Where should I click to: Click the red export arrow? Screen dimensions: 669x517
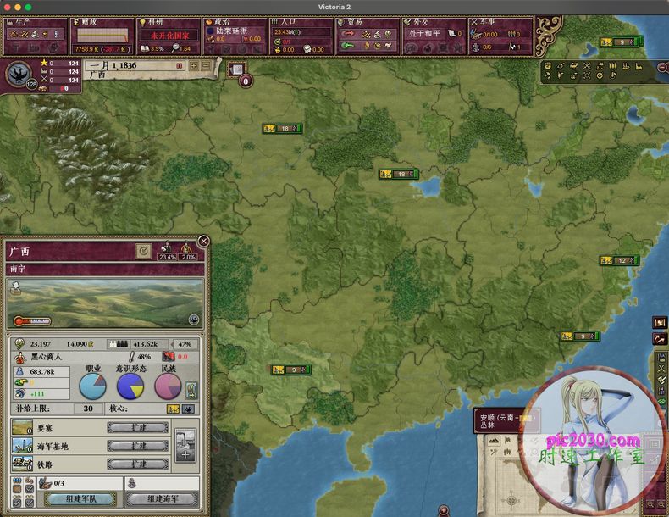(348, 33)
